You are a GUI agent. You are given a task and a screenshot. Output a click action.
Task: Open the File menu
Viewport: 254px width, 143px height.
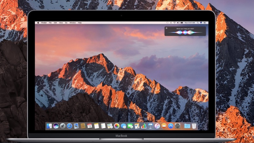(x=50, y=23)
